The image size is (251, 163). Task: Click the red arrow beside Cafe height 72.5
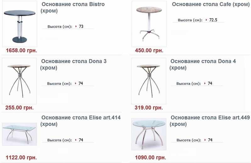coord(206,20)
